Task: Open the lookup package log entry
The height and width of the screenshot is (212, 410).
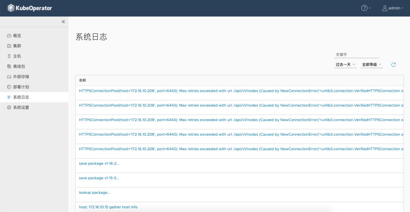Action: point(95,193)
